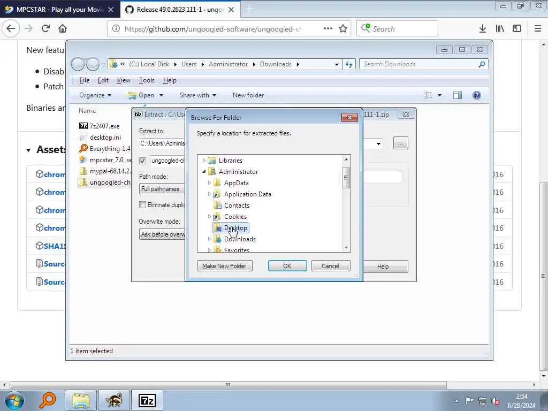The height and width of the screenshot is (411, 548).
Task: Select the Desktop folder in the tree
Action: [x=231, y=228]
